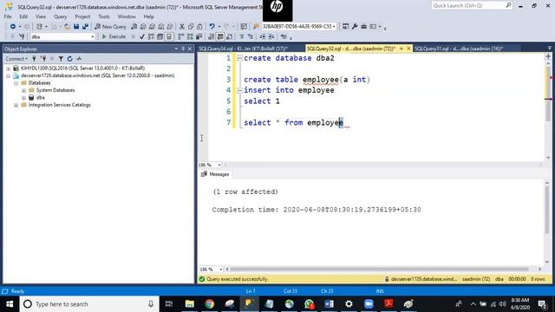This screenshot has width=555, height=312.
Task: Open the Window menu
Action: pos(127,16)
